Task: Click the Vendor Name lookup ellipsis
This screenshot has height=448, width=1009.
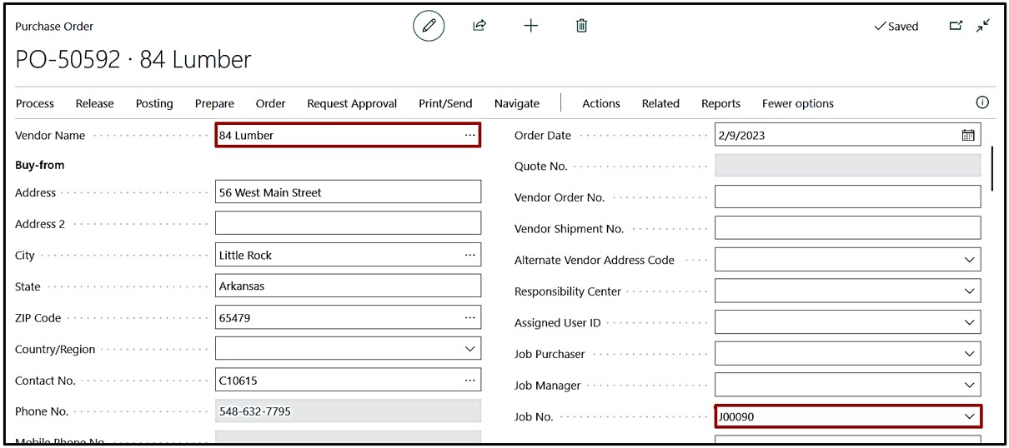Action: pos(470,135)
